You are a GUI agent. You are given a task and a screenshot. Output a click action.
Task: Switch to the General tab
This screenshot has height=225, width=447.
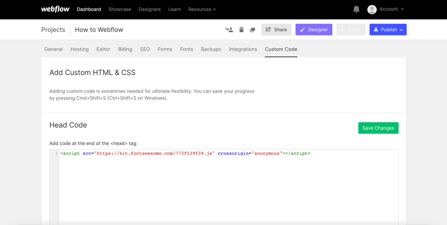click(54, 49)
